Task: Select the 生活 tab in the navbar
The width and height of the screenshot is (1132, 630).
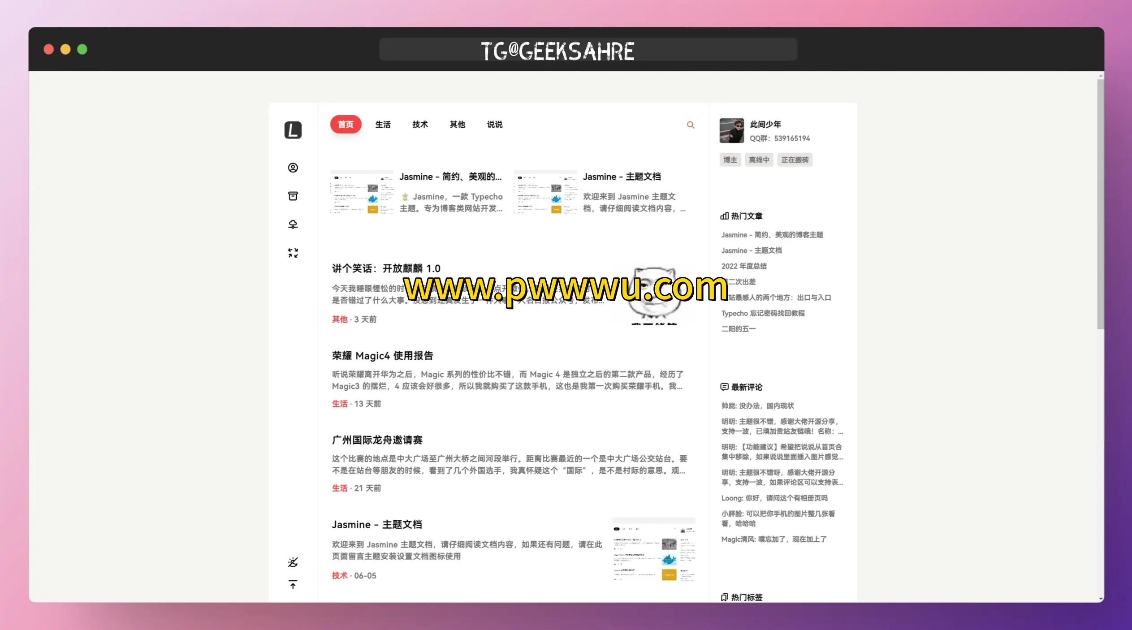Action: 383,125
